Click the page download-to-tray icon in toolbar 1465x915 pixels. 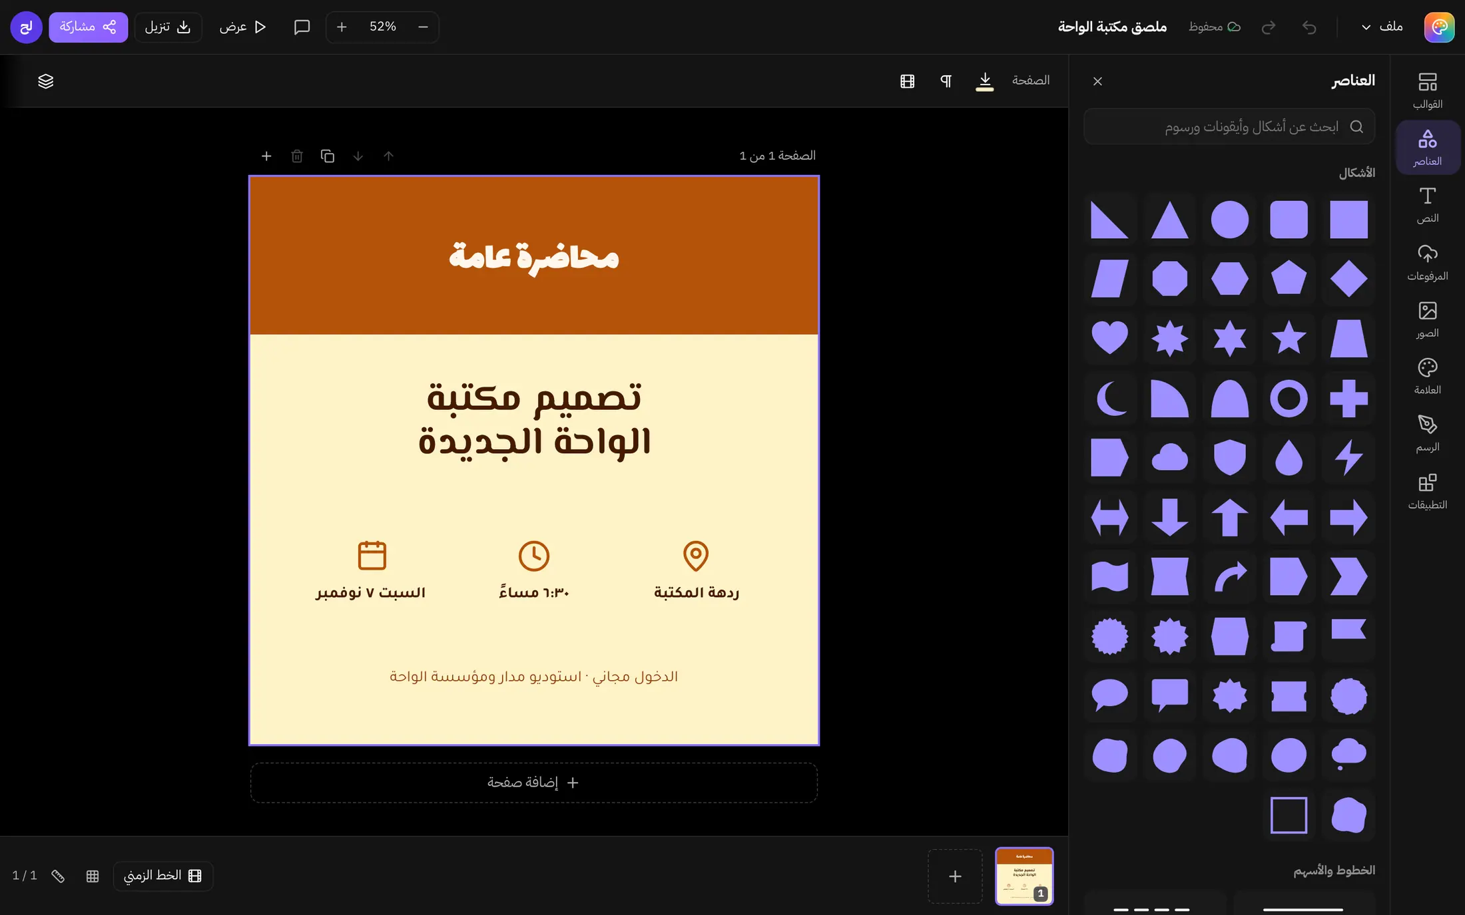tap(984, 81)
